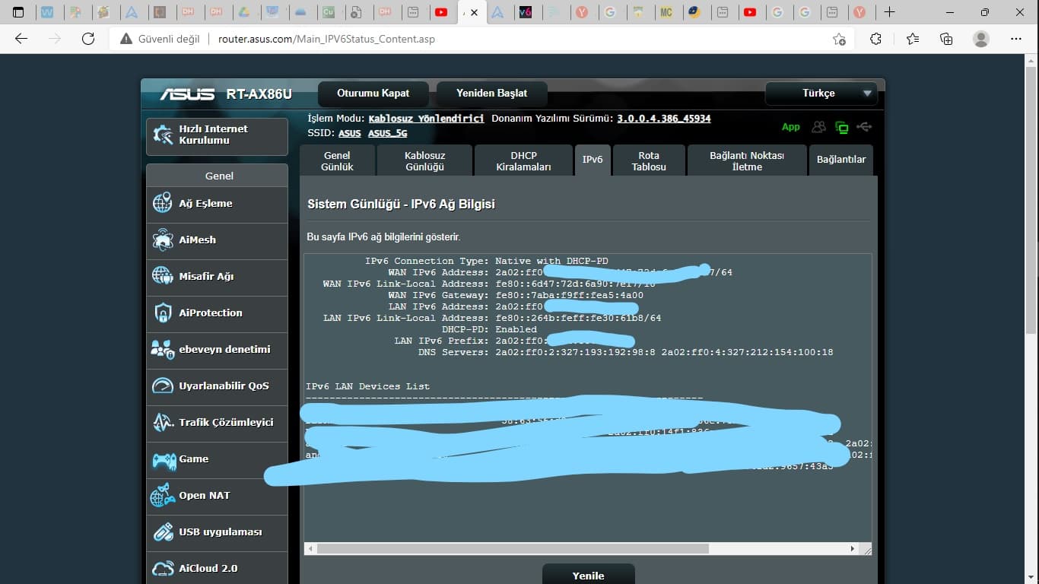Open firmware version 3.0.0.4.386_45934 link
This screenshot has height=584, width=1039.
[664, 119]
